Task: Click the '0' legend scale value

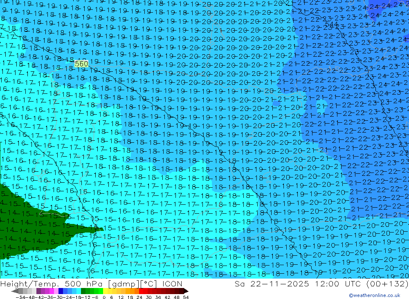Action: [x=104, y=297]
